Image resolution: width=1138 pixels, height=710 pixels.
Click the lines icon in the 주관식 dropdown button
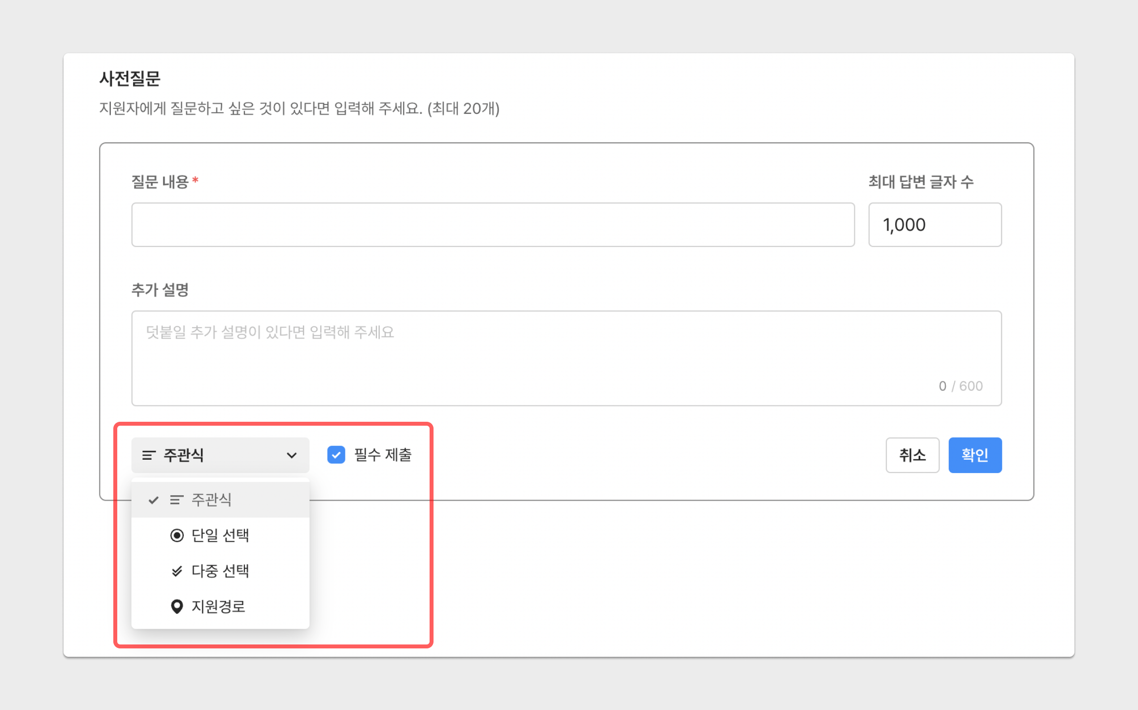click(x=149, y=455)
